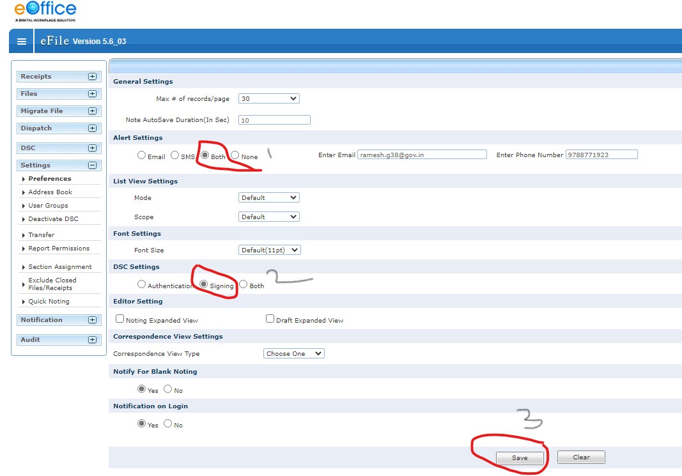Click the Save button

520,457
